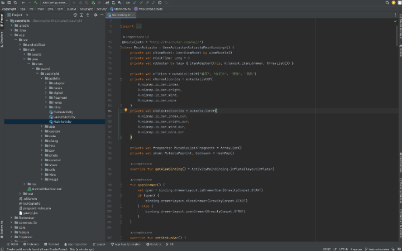This screenshot has height=251, width=402.
Task: Toggle the Project tool window side tab
Action: [x=2, y=18]
